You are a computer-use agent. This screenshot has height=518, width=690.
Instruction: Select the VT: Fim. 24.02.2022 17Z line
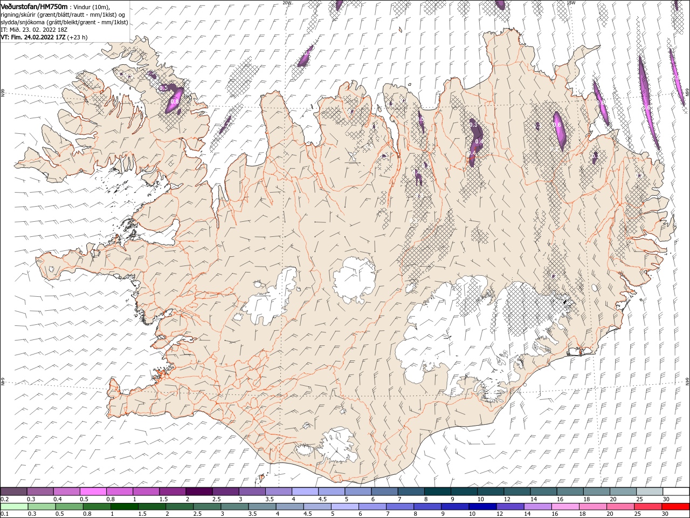[x=44, y=37]
